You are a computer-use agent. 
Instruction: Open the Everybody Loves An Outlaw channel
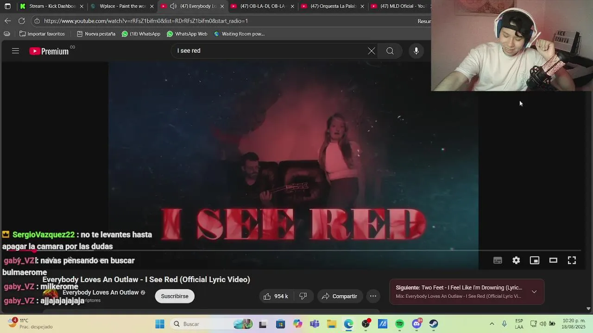tap(101, 292)
